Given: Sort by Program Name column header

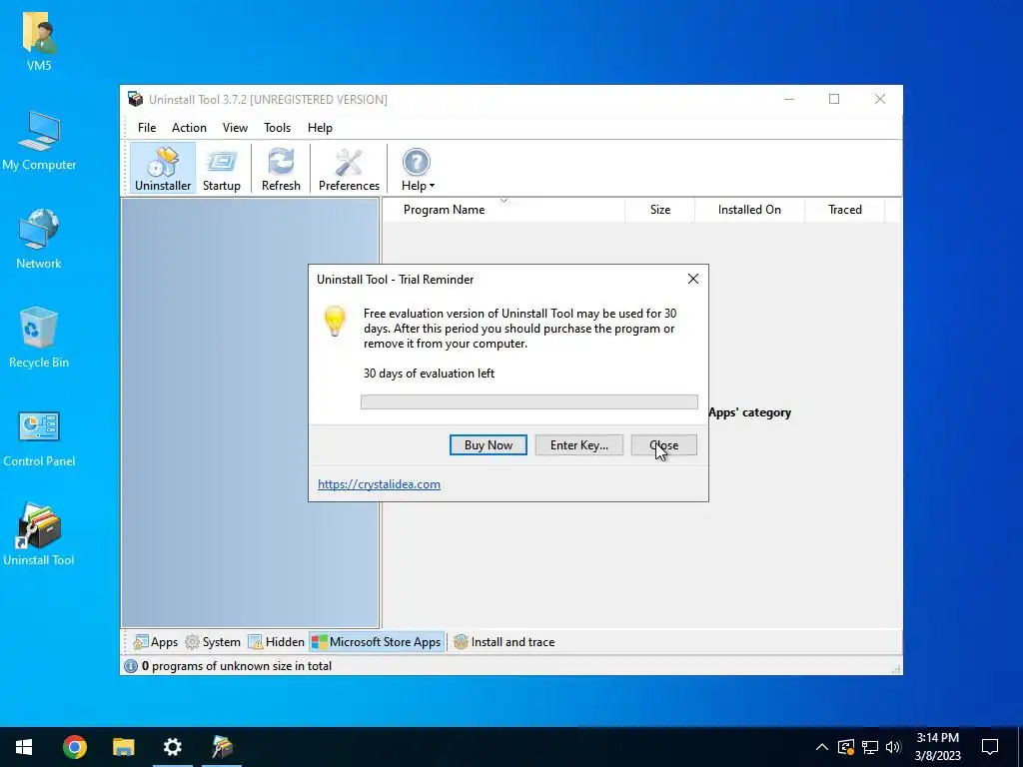Looking at the screenshot, I should coord(504,210).
